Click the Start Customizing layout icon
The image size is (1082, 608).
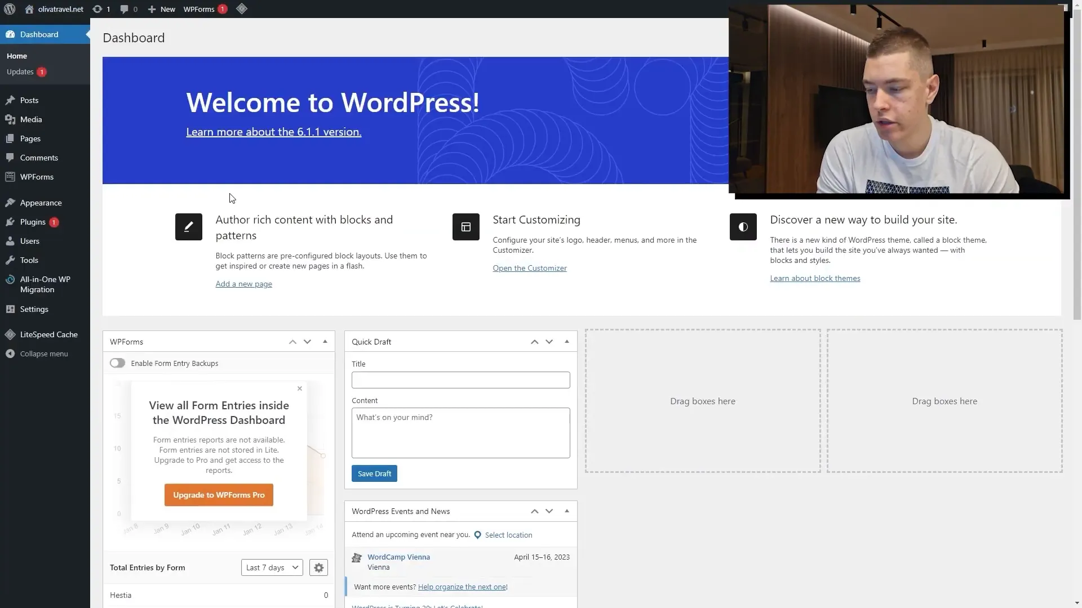[x=466, y=227]
